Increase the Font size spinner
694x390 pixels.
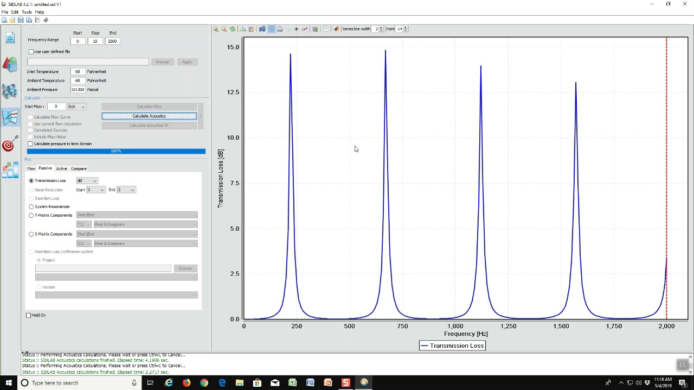pyautogui.click(x=406, y=27)
